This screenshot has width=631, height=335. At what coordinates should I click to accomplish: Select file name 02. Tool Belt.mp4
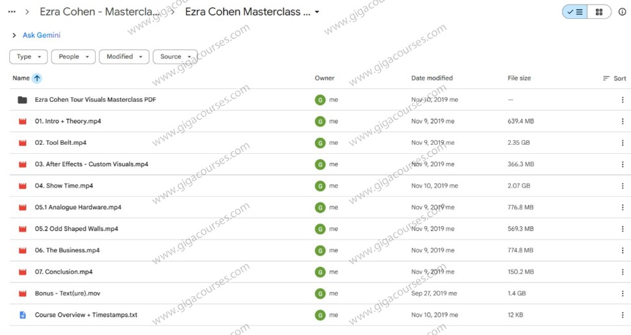pyautogui.click(x=60, y=143)
